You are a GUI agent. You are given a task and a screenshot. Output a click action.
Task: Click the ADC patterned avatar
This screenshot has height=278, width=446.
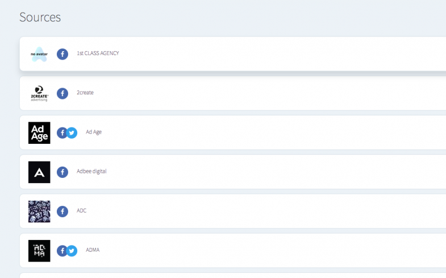tap(39, 211)
